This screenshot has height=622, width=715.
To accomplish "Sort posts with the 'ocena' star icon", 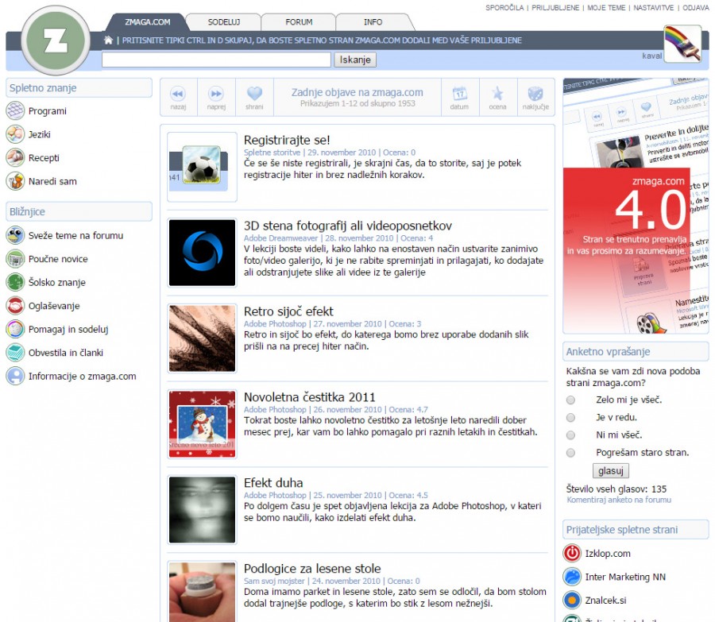I will [497, 94].
